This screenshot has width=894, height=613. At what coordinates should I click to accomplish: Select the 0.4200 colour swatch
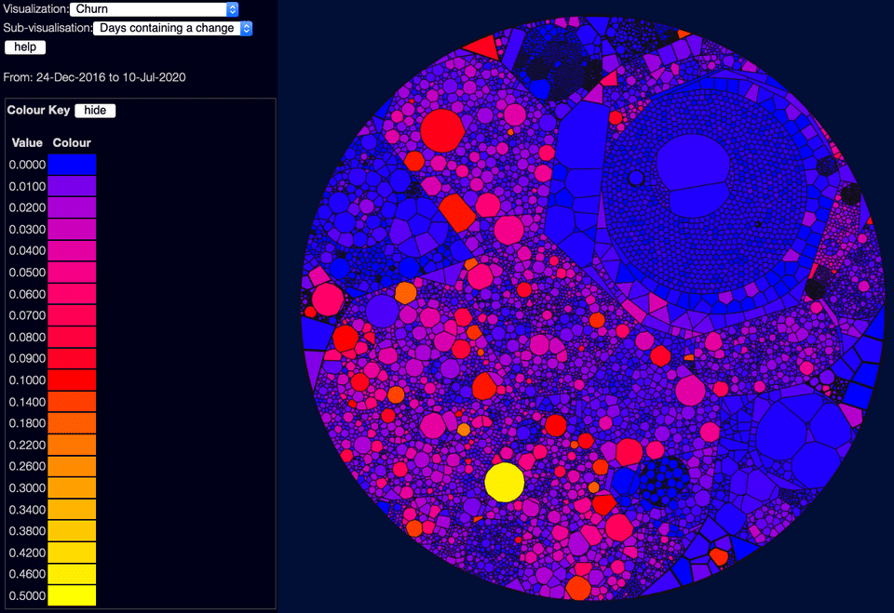[x=72, y=552]
